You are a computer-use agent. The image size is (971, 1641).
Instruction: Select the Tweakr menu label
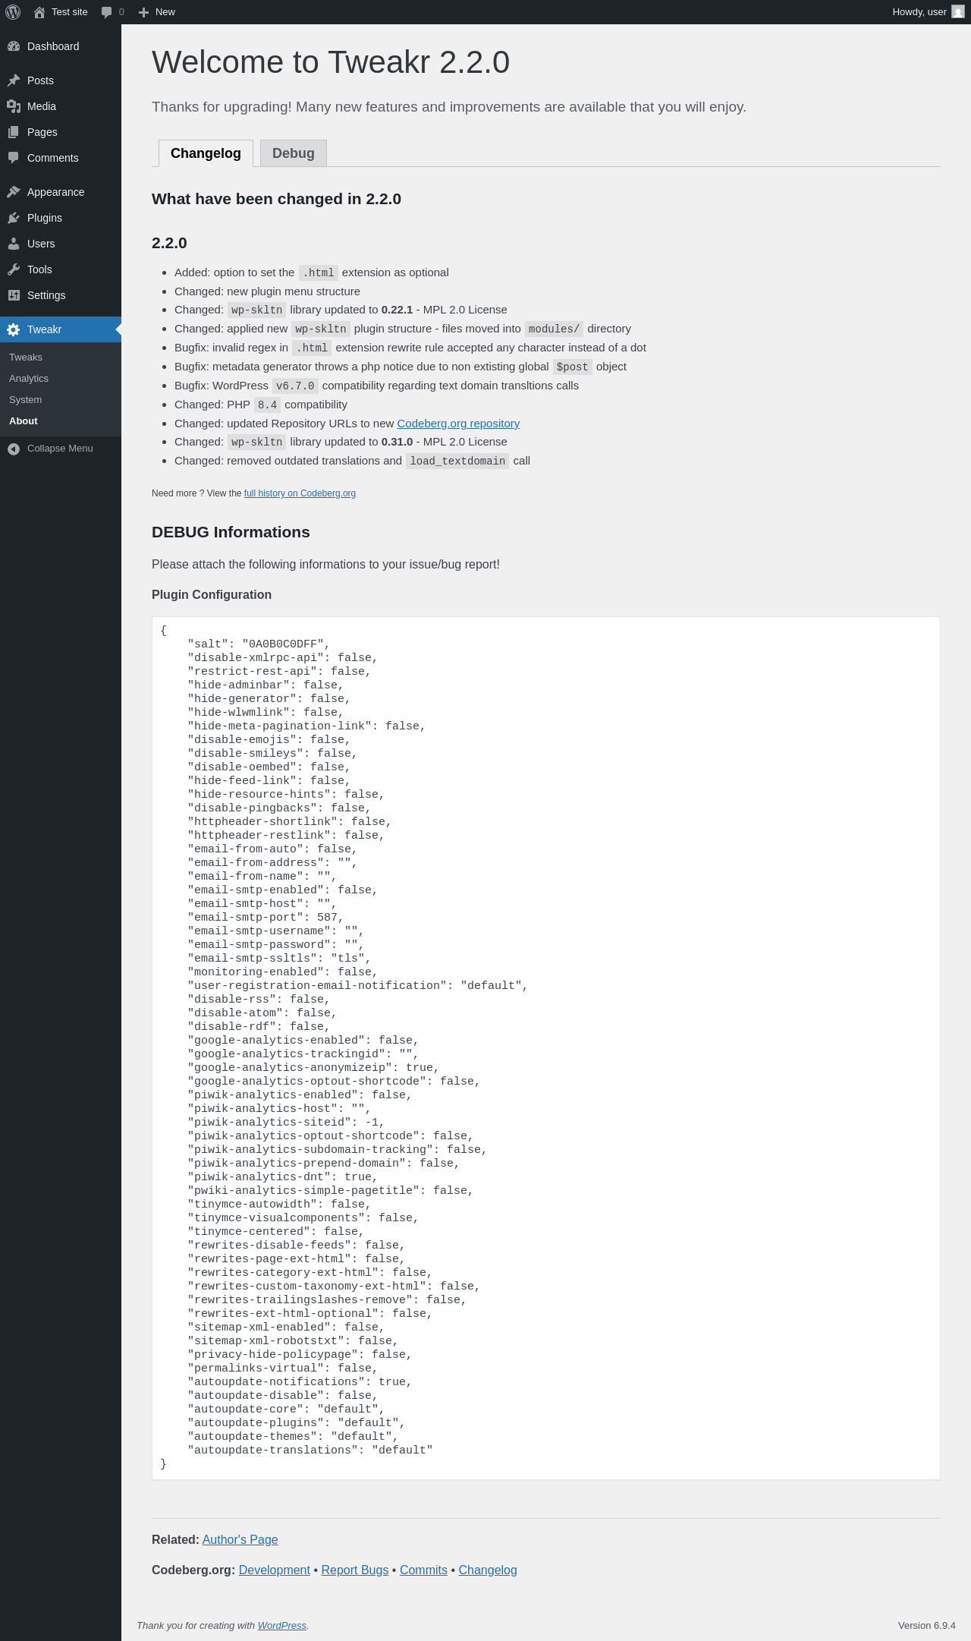coord(44,329)
